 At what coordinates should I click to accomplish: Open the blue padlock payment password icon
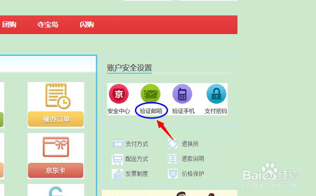click(x=216, y=94)
